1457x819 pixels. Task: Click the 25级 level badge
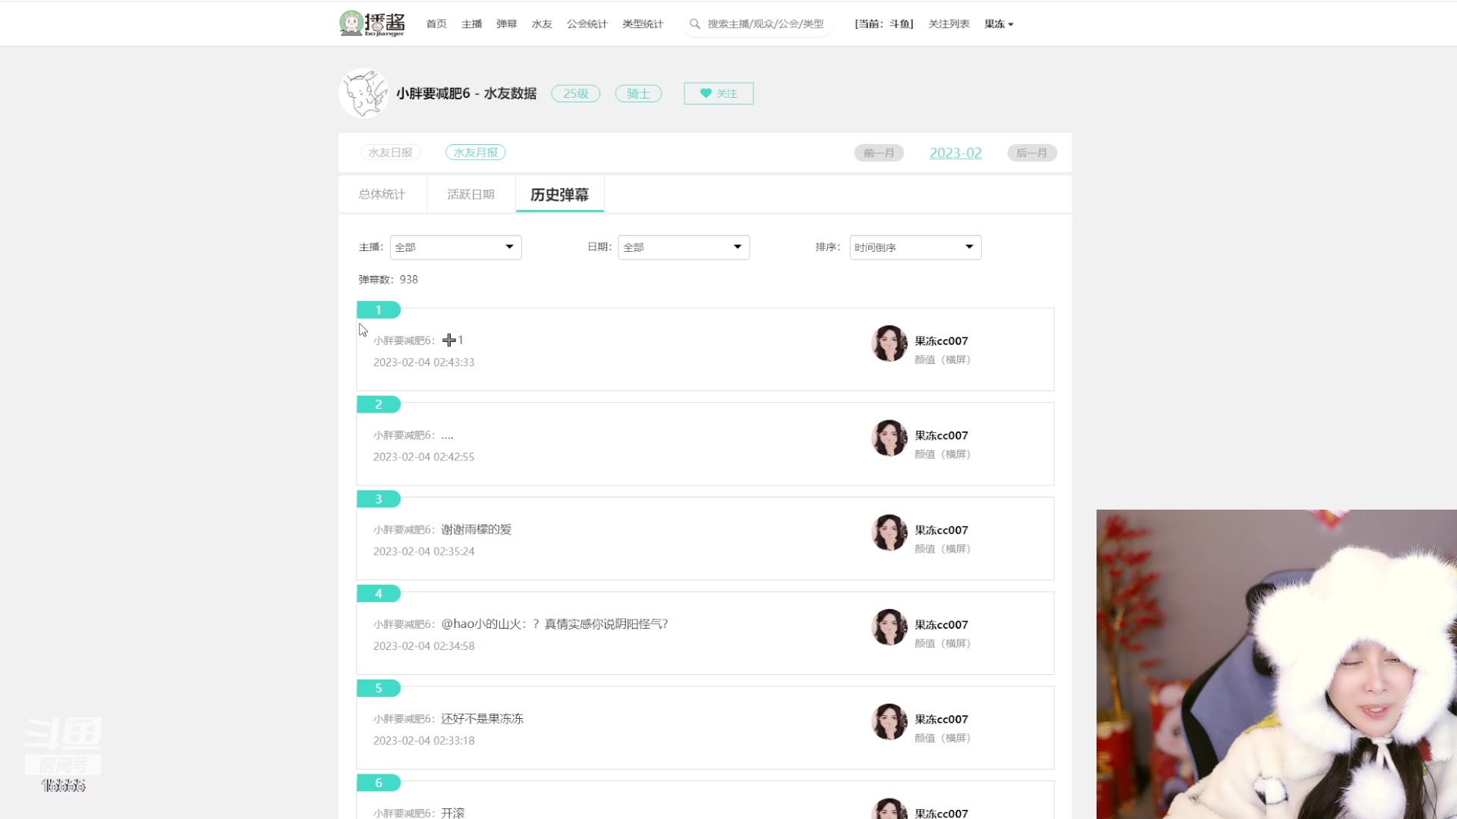[576, 93]
